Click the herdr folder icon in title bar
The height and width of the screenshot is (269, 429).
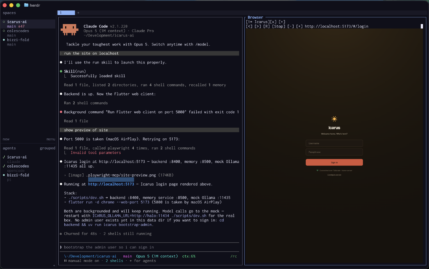click(x=26, y=5)
